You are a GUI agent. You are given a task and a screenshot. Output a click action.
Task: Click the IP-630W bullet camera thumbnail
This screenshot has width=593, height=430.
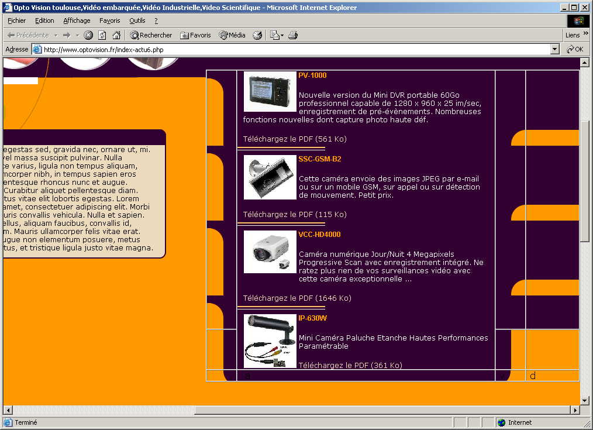[270, 341]
